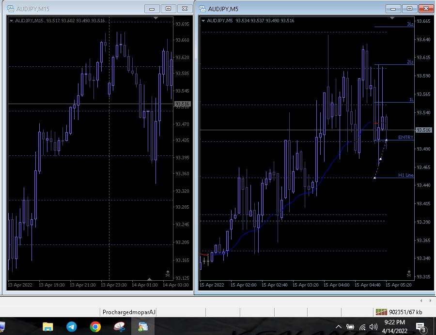Open Google Chrome from the taskbar
436x335 pixels.
coord(95,327)
